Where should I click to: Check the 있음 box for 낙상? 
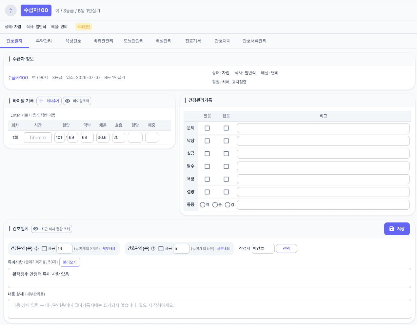click(x=207, y=141)
